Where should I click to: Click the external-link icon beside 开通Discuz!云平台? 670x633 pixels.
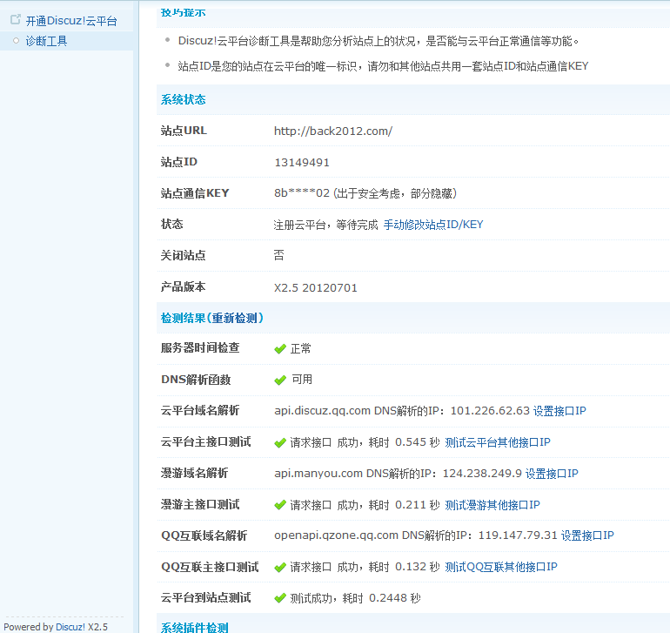(16, 19)
